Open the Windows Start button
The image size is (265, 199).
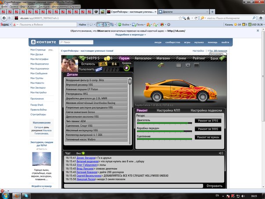click(5, 195)
